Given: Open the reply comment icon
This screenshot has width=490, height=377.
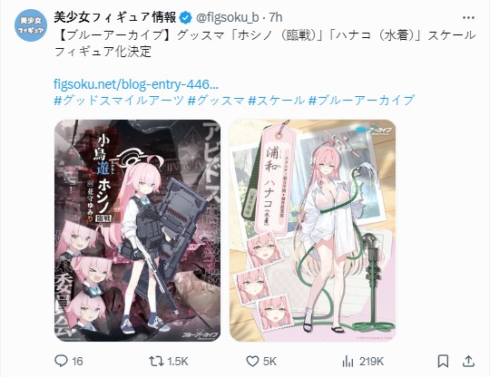Looking at the screenshot, I should pos(61,361).
